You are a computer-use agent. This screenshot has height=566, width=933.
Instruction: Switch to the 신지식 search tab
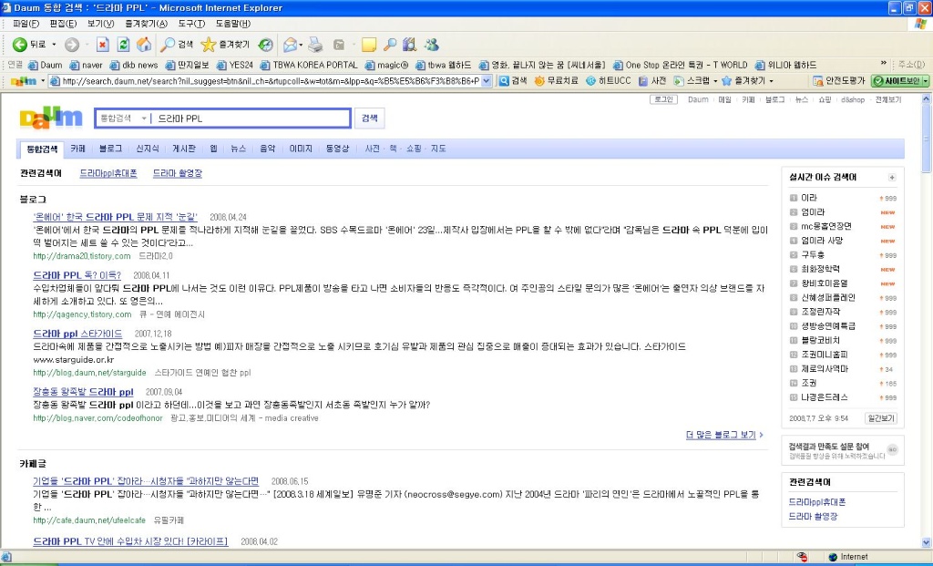pos(148,149)
